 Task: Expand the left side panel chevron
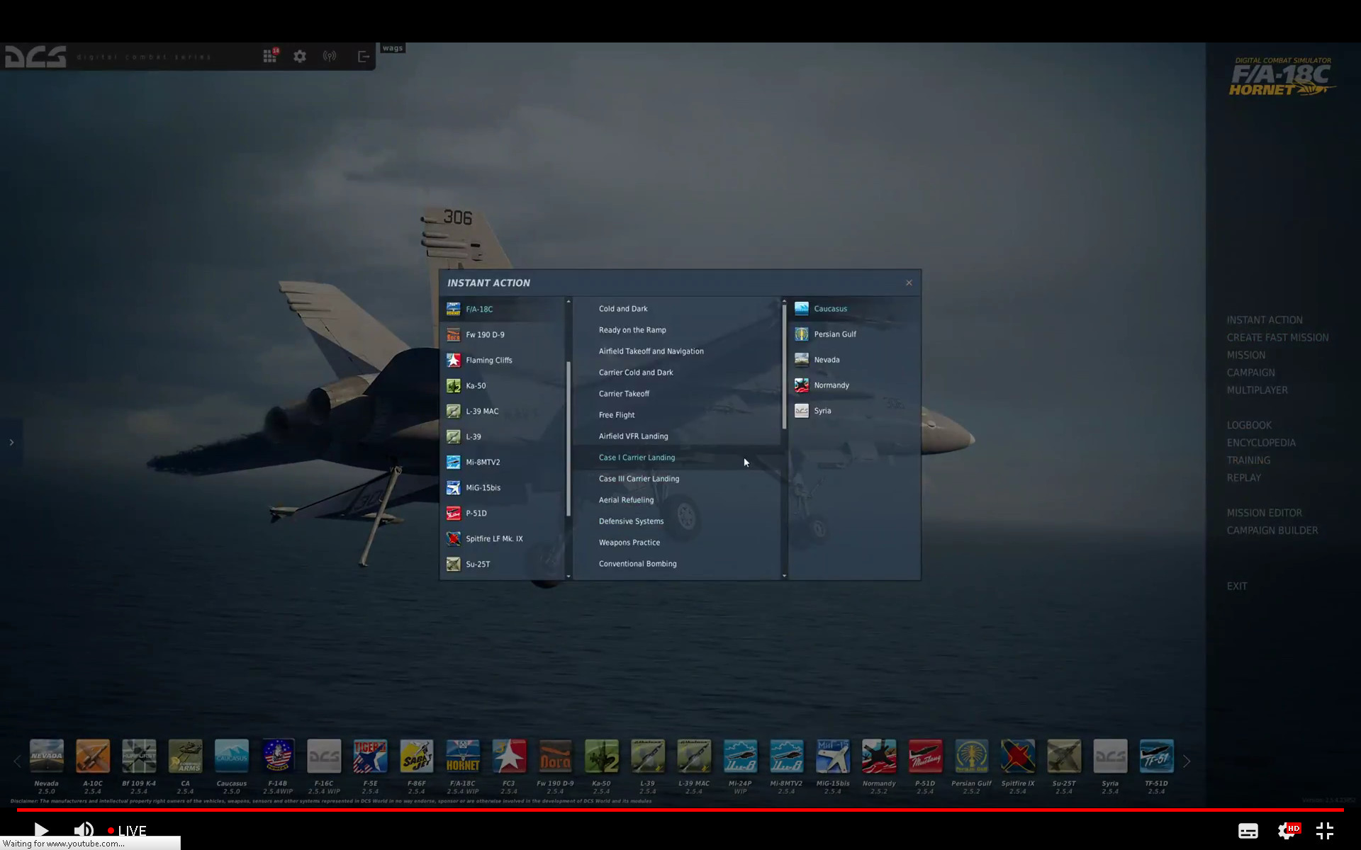[11, 442]
